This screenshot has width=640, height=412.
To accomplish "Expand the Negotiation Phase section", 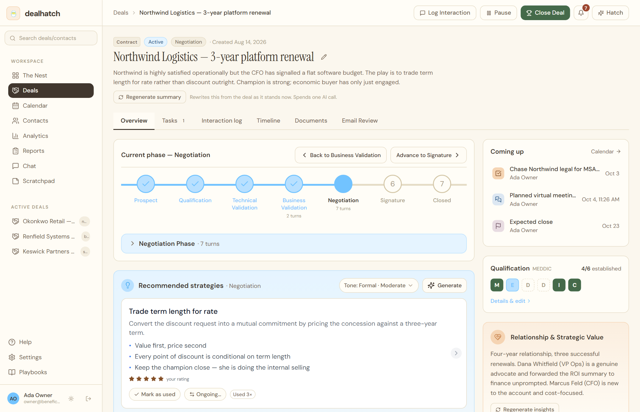I will (x=294, y=244).
